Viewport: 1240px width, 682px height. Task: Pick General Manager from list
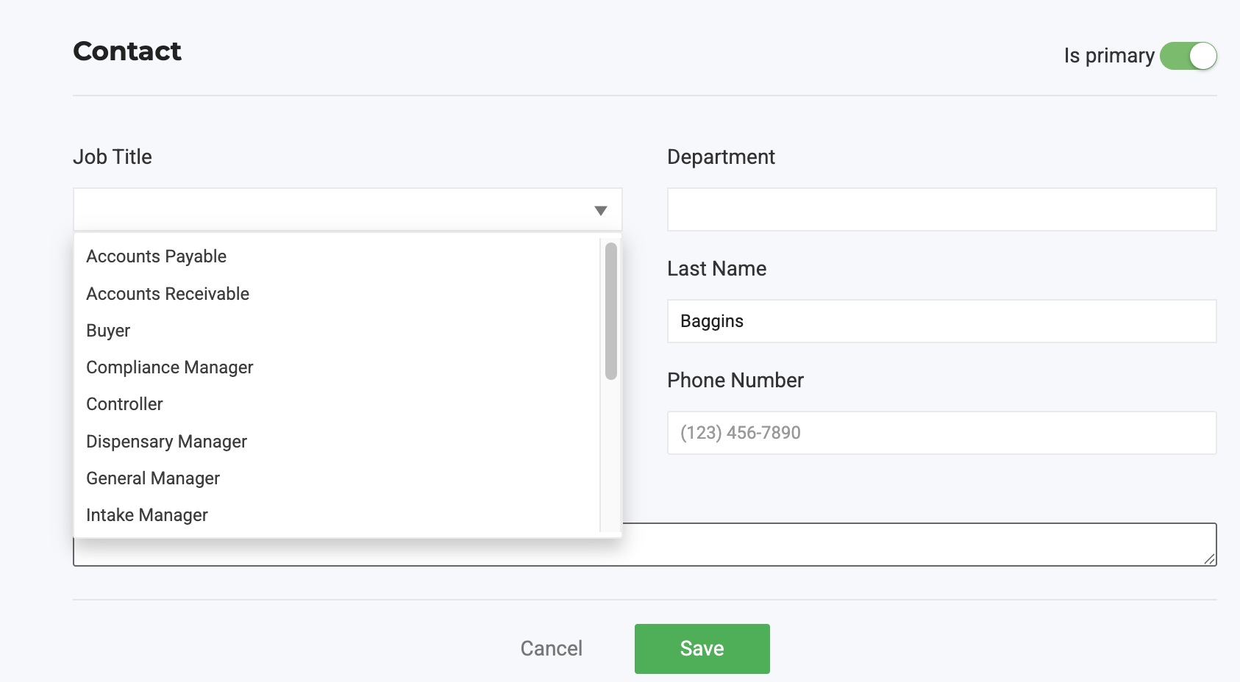[x=153, y=478]
